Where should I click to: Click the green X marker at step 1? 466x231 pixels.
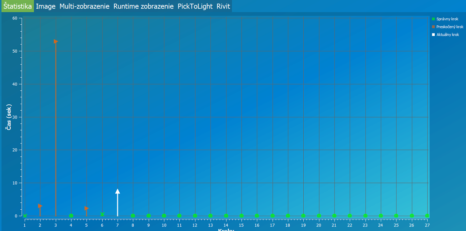tap(25, 216)
